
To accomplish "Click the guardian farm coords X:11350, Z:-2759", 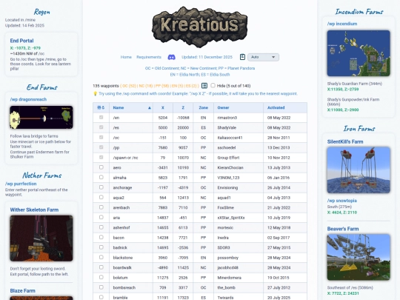I will (343, 90).
